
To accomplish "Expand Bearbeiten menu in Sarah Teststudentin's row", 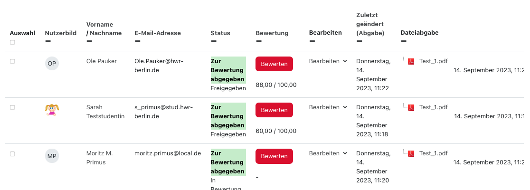I will (x=328, y=107).
